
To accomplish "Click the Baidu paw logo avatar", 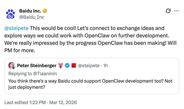I will point(11,14).
